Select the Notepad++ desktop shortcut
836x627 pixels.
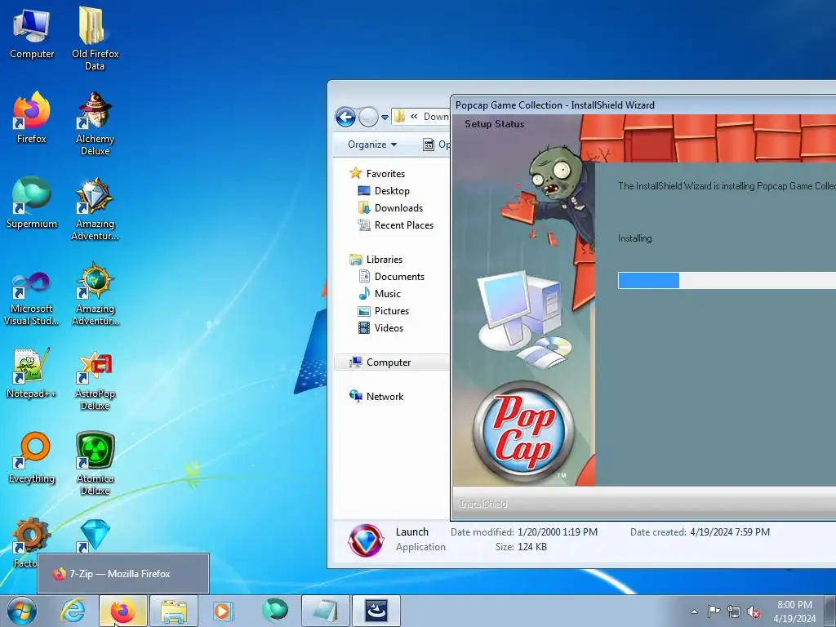click(32, 373)
